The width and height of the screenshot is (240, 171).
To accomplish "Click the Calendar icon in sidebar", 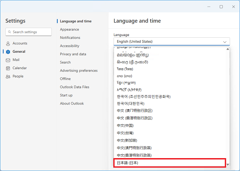I will (x=8, y=68).
